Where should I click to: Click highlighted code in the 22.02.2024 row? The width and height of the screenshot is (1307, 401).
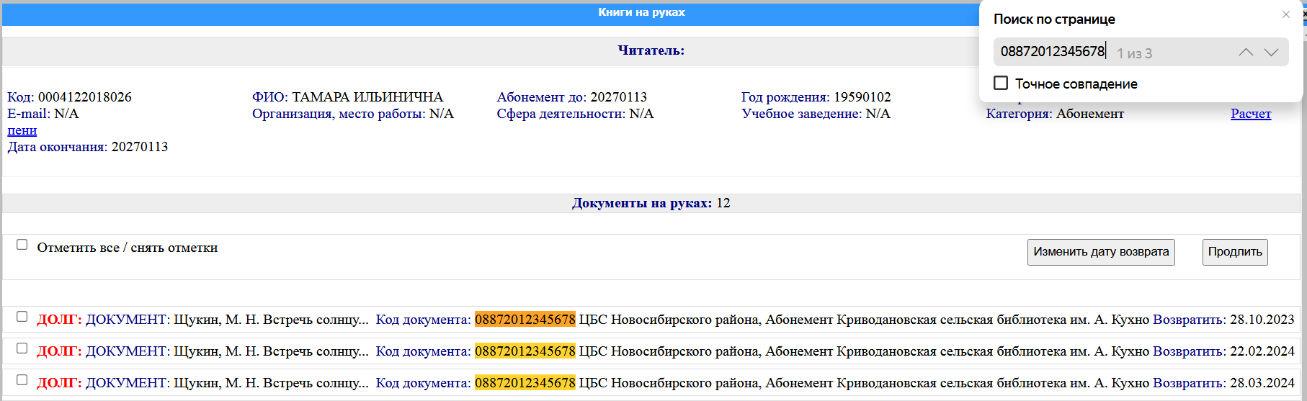point(525,351)
